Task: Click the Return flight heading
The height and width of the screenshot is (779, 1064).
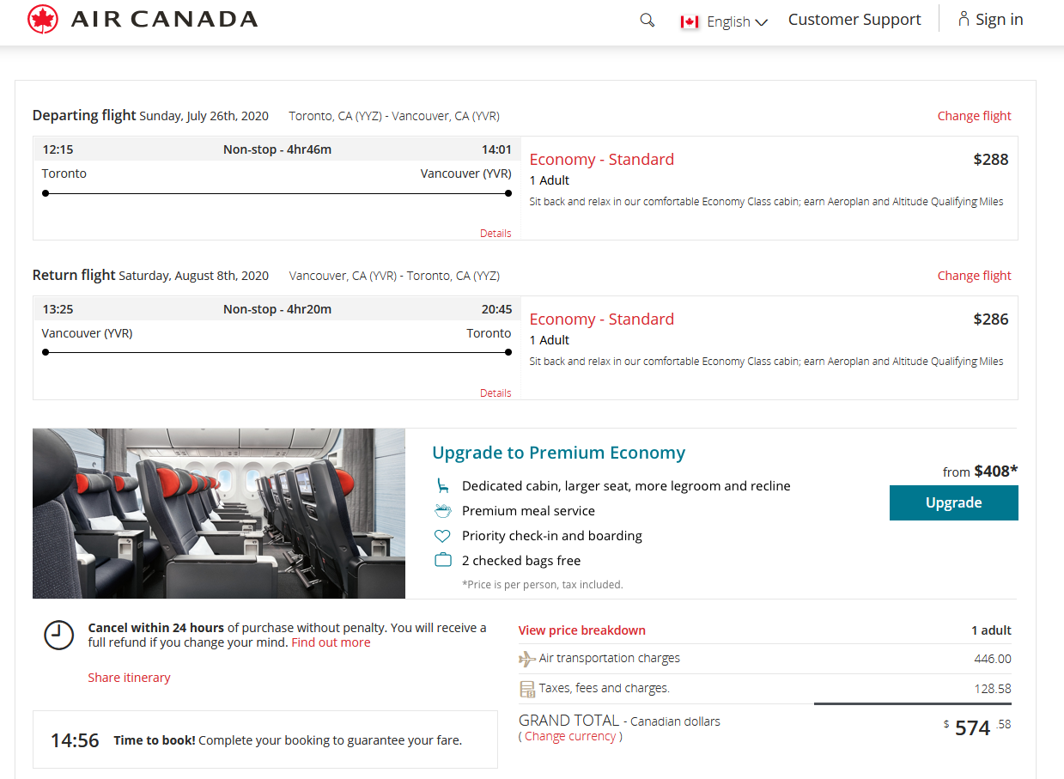Action: tap(74, 275)
